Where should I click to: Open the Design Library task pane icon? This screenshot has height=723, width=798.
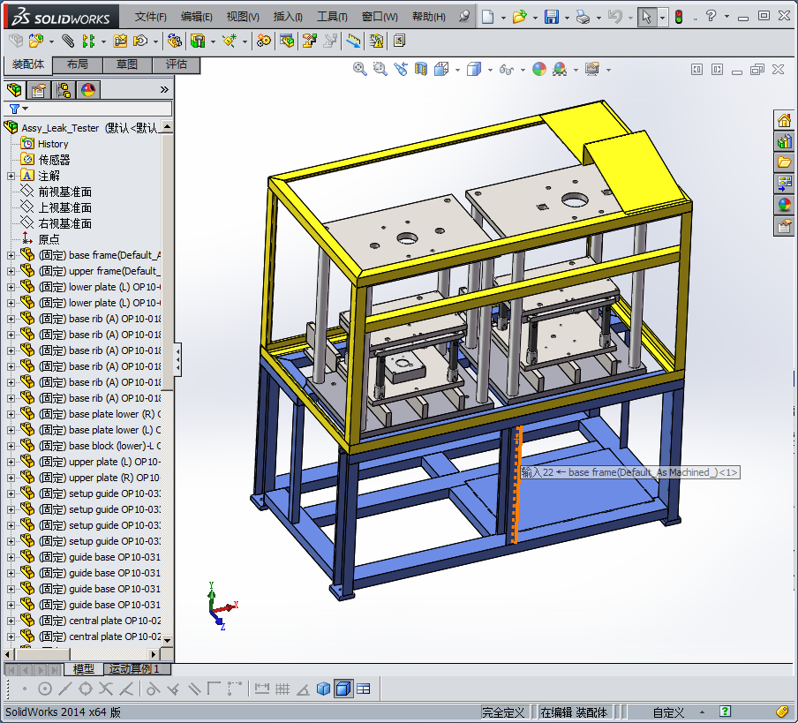[784, 141]
